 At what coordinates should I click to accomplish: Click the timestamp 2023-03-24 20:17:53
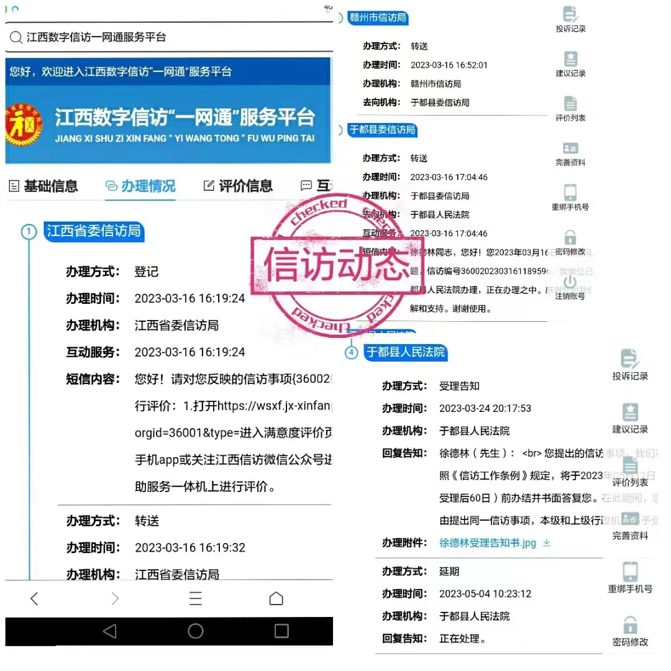485,408
